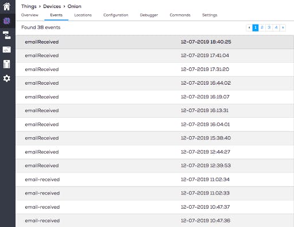Select the emailReceived event at 15:38:40
Viewport: 294px width, 227px height.
click(x=155, y=138)
